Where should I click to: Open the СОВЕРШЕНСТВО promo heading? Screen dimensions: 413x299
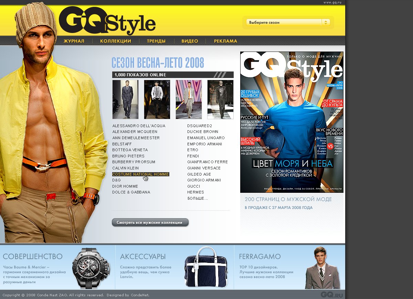point(33,256)
